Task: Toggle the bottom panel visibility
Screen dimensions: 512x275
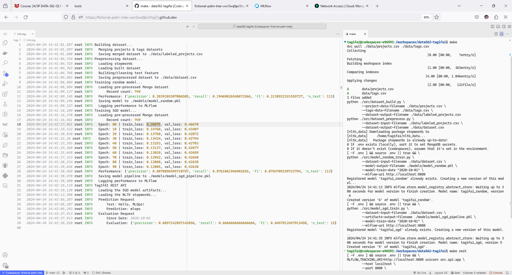Action: [x=498, y=26]
